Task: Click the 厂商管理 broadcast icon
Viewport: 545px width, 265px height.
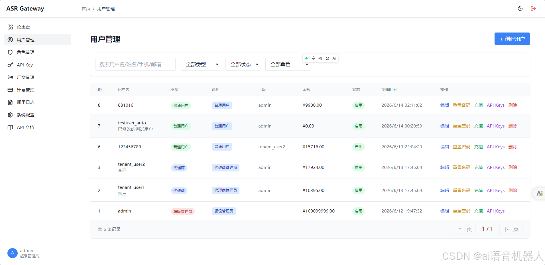Action: [10, 77]
